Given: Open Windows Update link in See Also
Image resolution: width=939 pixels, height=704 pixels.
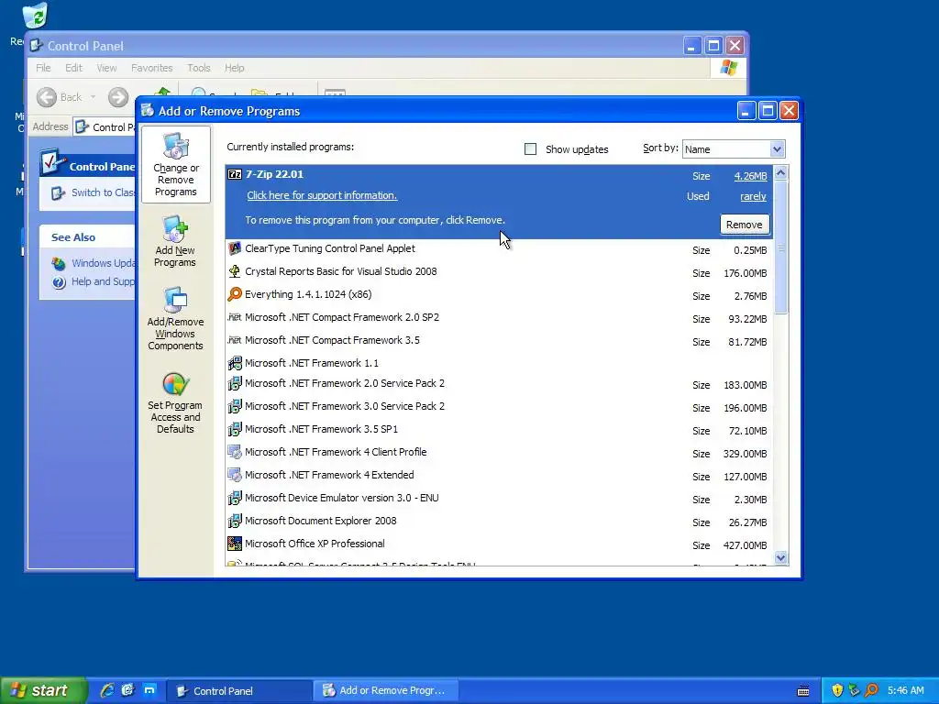Looking at the screenshot, I should [x=103, y=263].
